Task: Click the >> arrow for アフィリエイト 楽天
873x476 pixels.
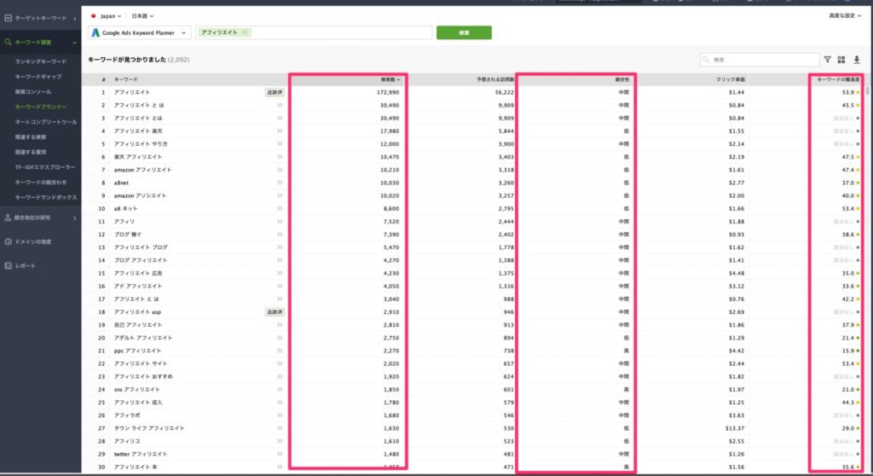Action: [x=280, y=131]
